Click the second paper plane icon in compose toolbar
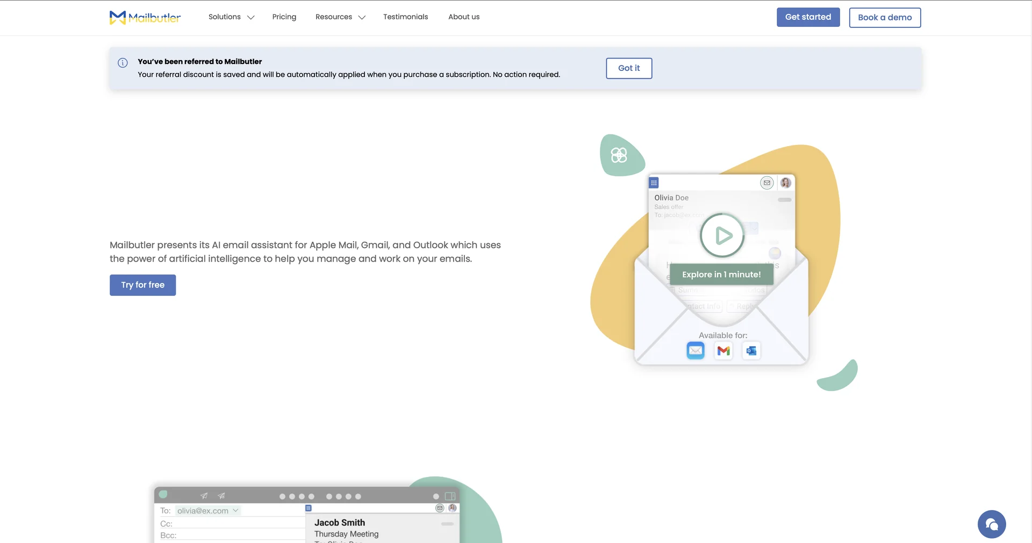 tap(221, 496)
